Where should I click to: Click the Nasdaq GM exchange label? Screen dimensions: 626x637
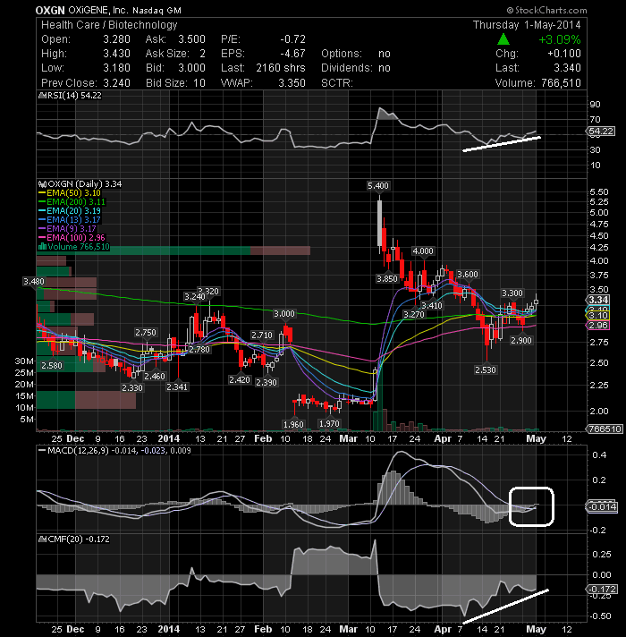pos(156,11)
